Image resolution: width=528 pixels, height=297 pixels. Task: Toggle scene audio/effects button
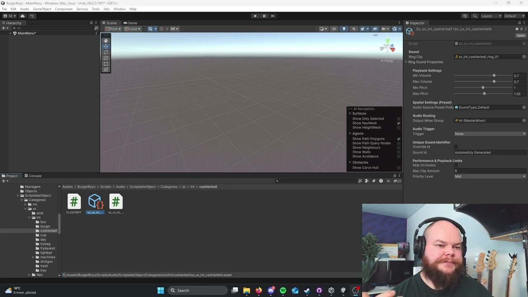point(354,29)
